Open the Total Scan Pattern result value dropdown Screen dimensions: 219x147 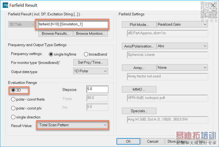click(73, 125)
